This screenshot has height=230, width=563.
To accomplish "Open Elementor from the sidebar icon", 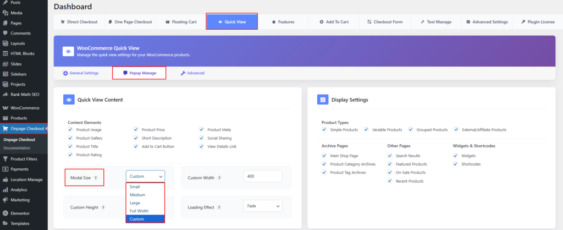I will pyautogui.click(x=5, y=213).
